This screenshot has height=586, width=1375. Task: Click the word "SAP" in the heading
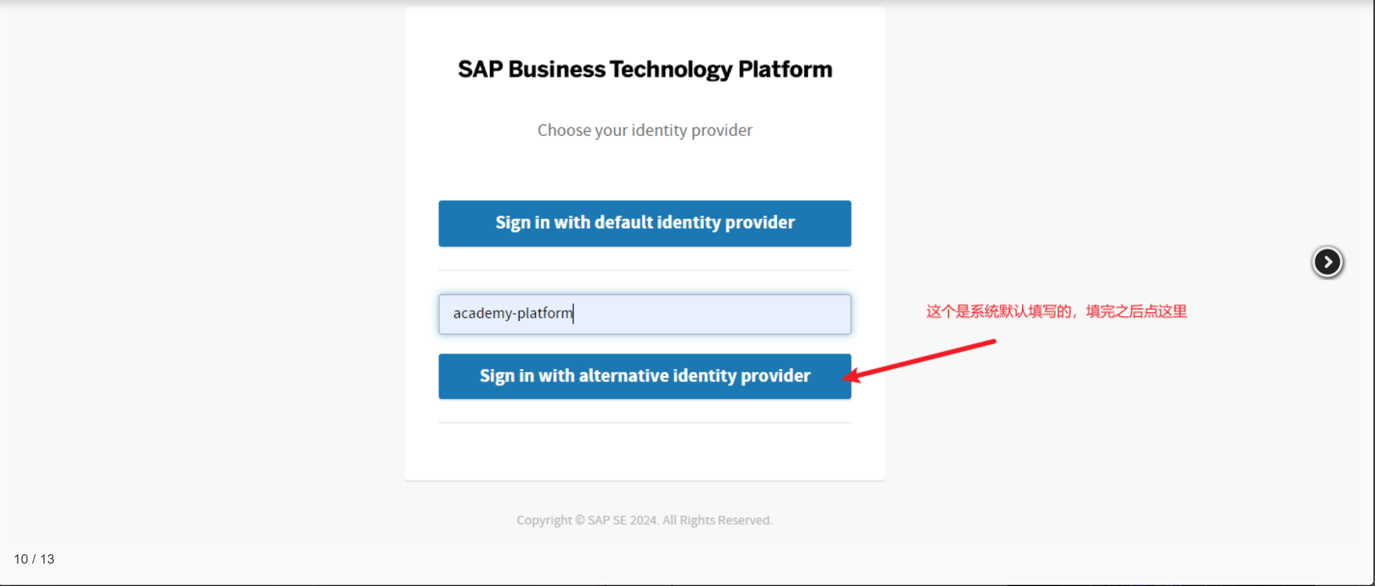(480, 69)
